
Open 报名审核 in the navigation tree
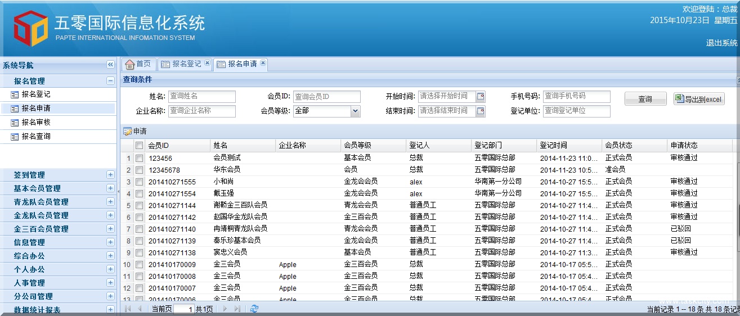coord(36,122)
